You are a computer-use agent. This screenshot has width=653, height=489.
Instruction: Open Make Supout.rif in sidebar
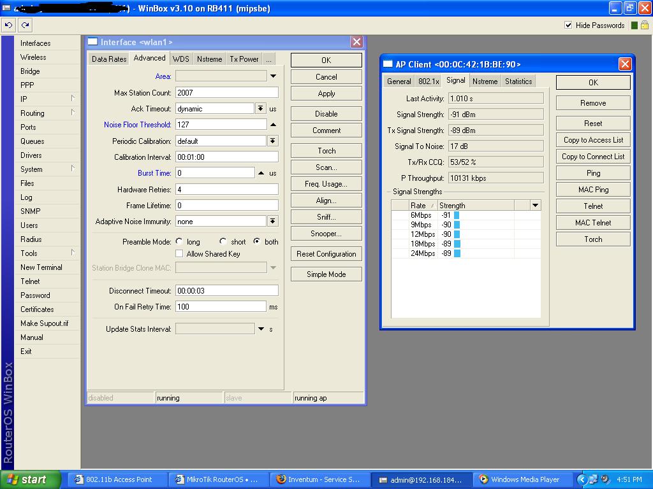click(44, 323)
